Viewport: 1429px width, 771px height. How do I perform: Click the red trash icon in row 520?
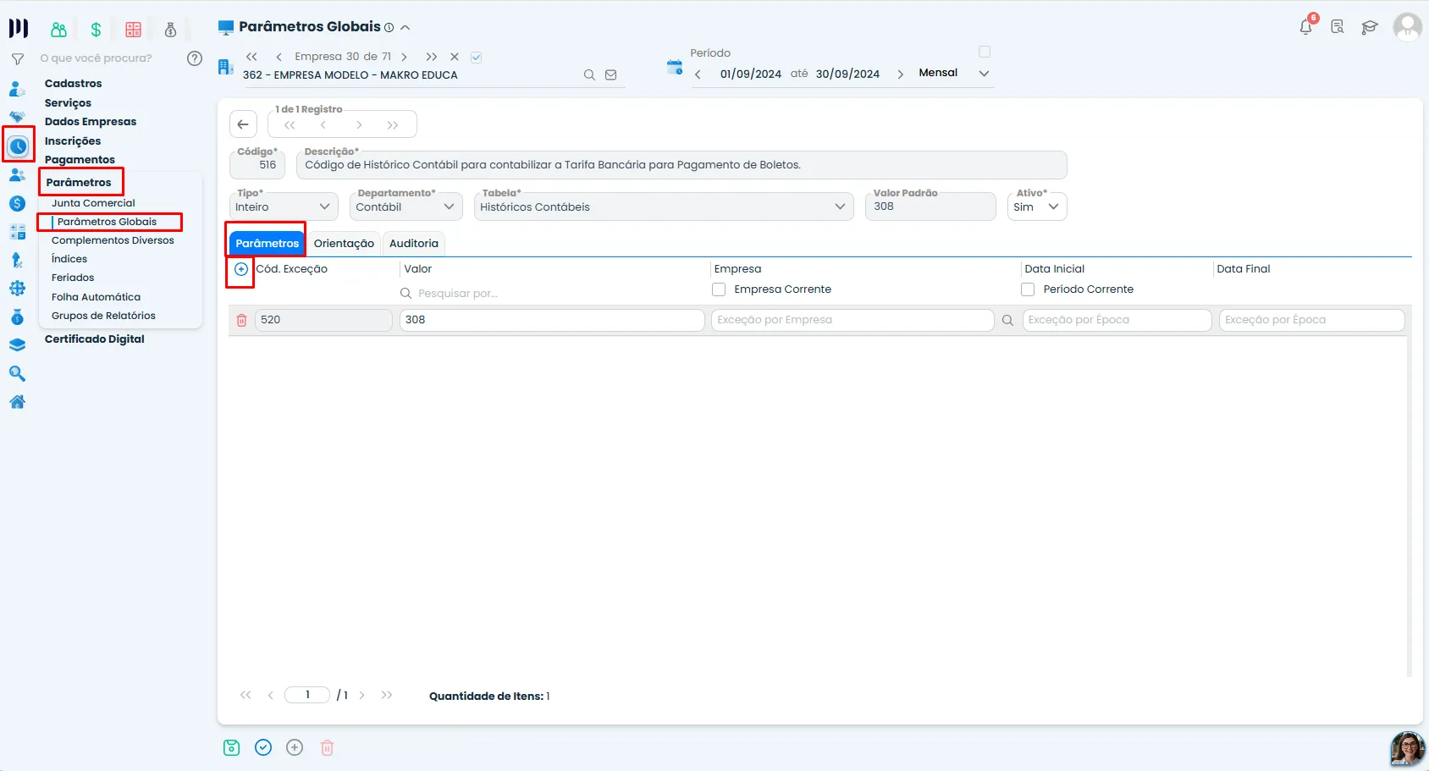[241, 321]
